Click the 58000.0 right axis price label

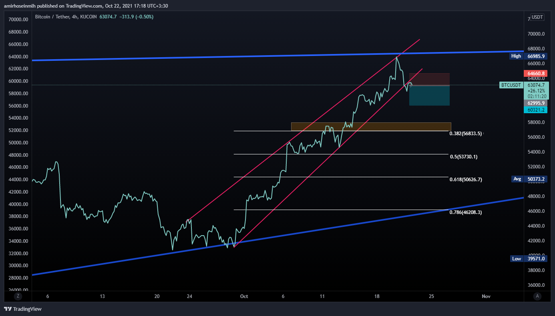coord(535,122)
